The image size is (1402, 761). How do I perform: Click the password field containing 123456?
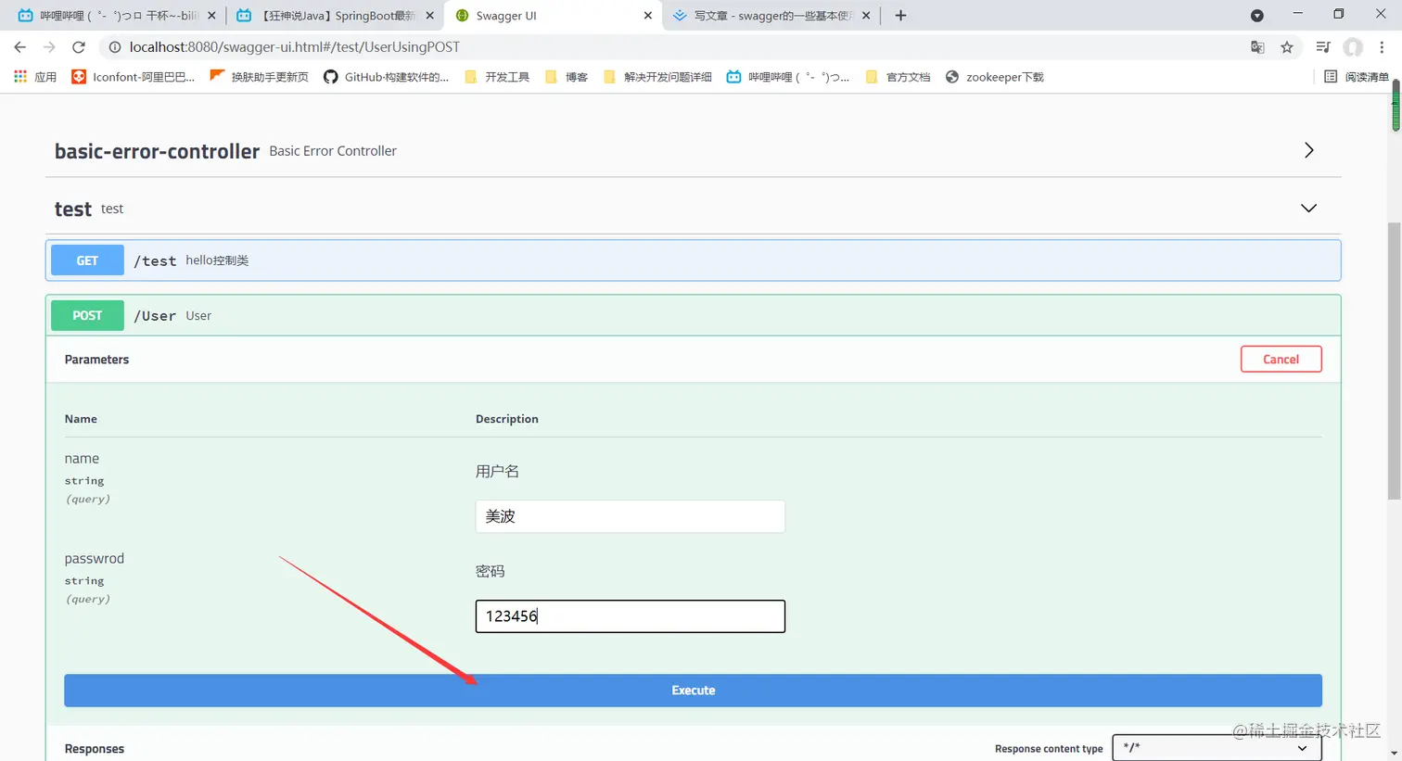coord(631,616)
